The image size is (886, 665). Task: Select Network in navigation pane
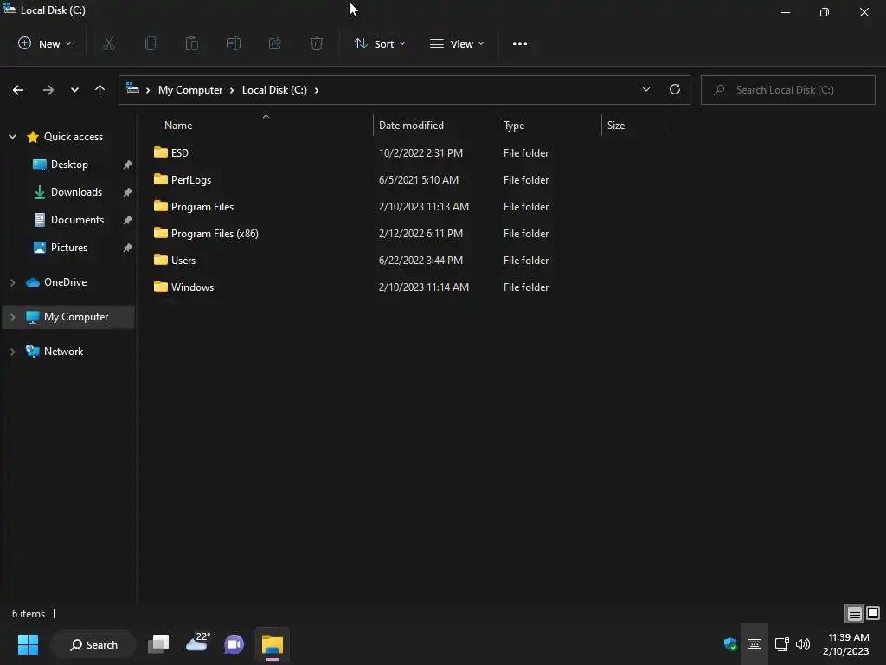[x=63, y=352]
